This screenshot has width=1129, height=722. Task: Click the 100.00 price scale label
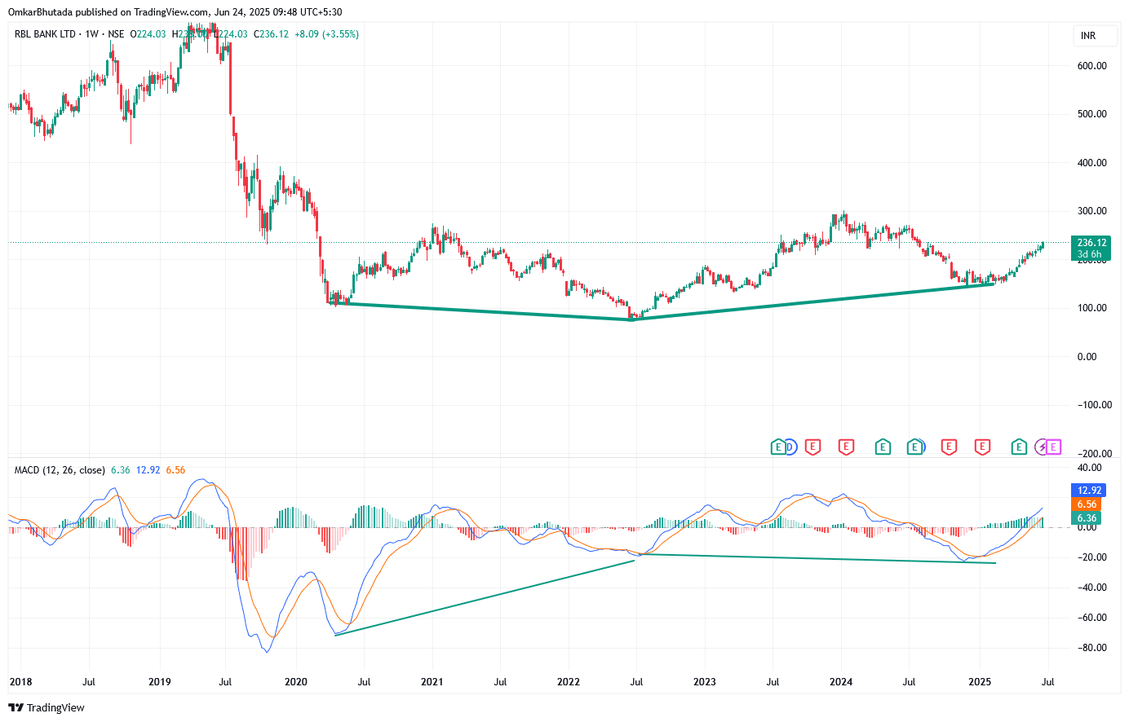coord(1091,308)
